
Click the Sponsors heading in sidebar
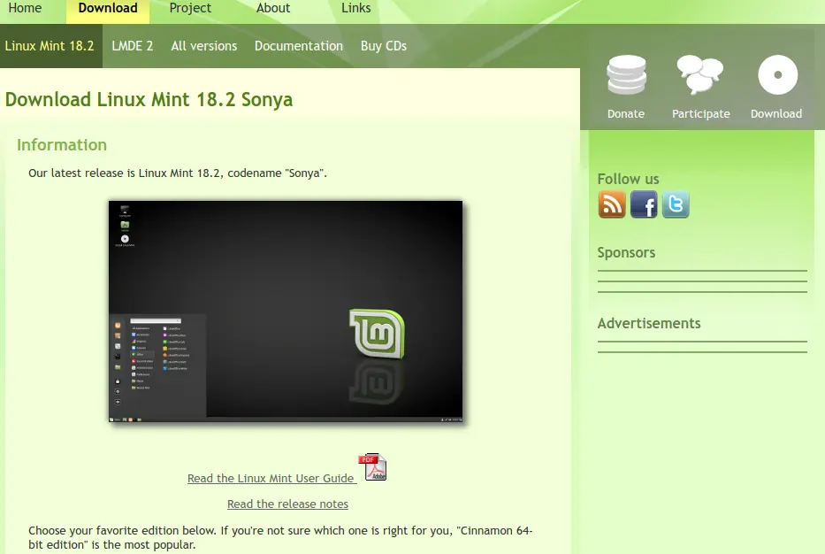[x=626, y=253]
